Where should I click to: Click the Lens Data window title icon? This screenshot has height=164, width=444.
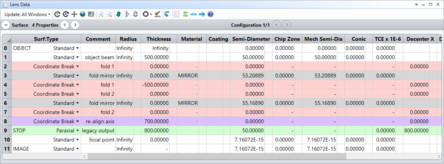[5, 4]
